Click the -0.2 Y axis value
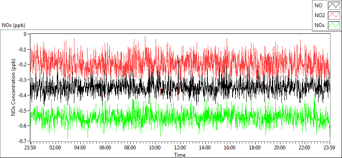 pos(23,65)
